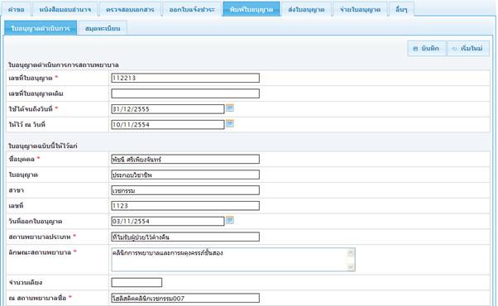
Task: Switch to the สมุดทะเบียน sub-tab
Action: click(103, 28)
